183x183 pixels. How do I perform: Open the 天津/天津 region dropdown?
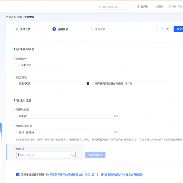click(x=54, y=84)
